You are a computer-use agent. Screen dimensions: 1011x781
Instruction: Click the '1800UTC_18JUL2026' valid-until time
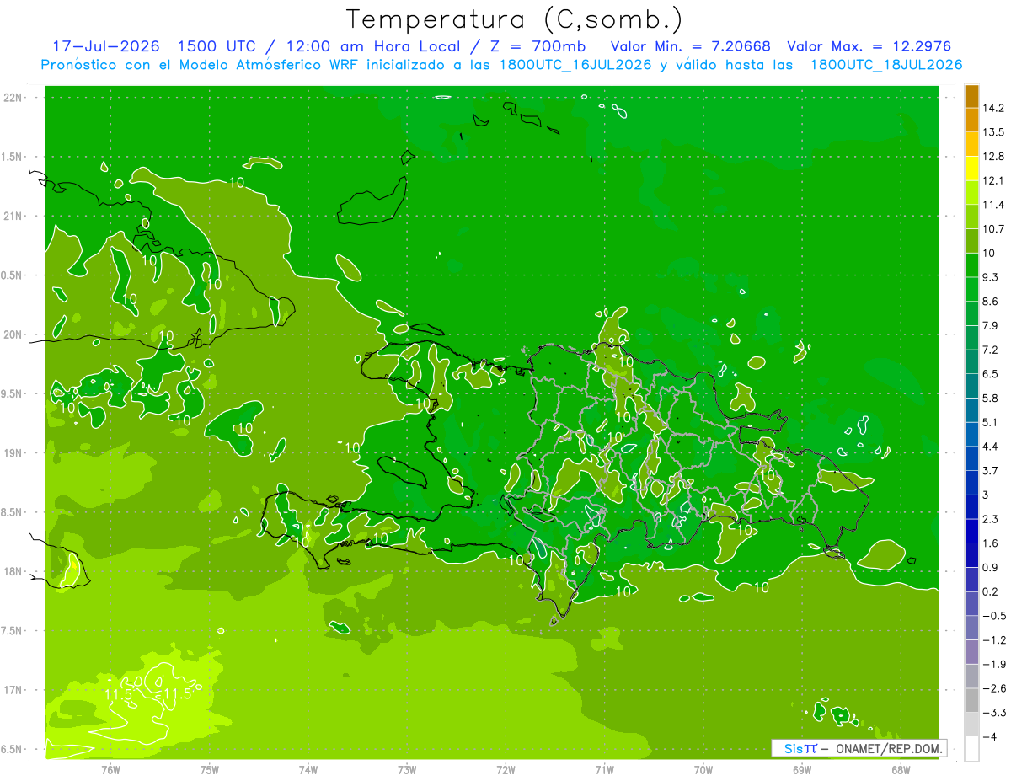885,65
